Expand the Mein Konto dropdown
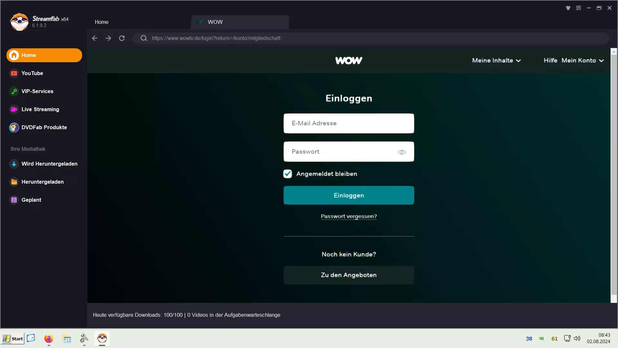This screenshot has width=618, height=348. point(583,61)
